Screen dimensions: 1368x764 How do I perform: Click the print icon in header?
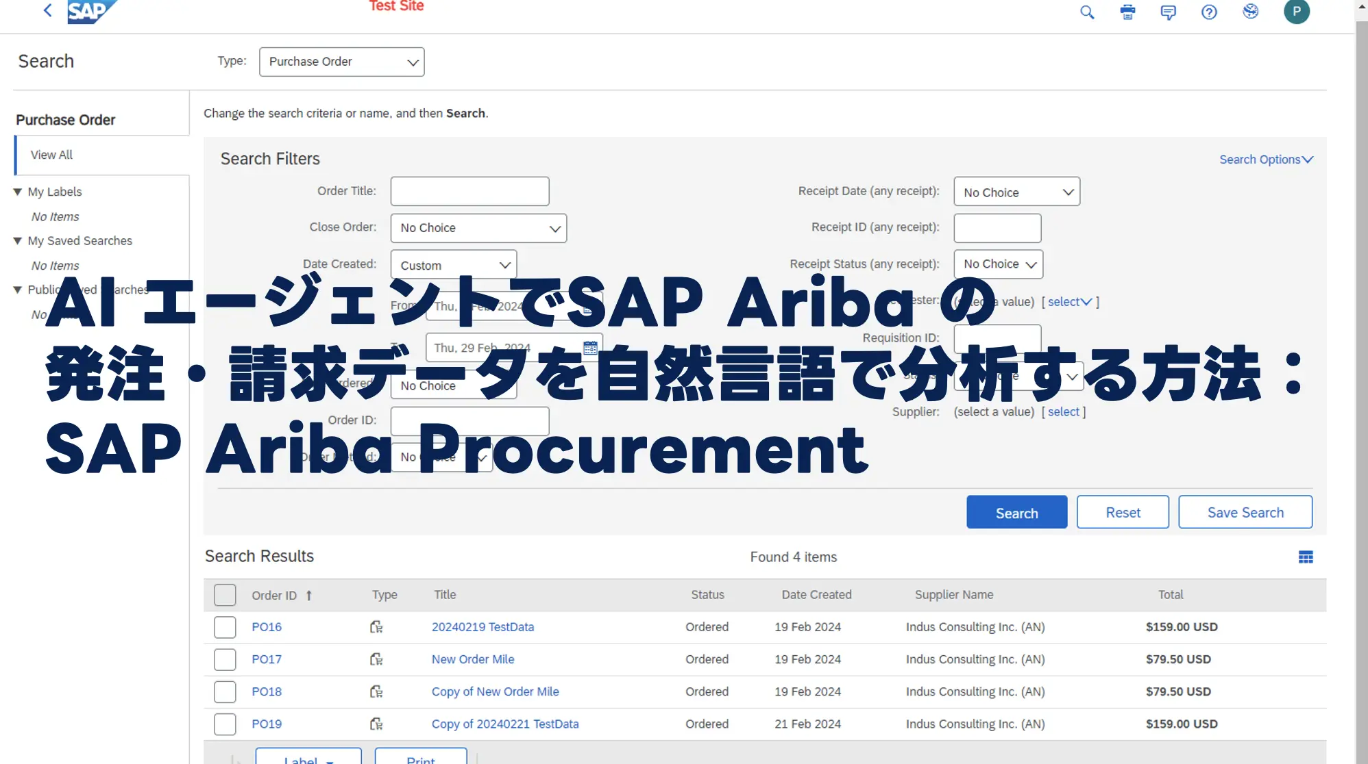click(1127, 12)
